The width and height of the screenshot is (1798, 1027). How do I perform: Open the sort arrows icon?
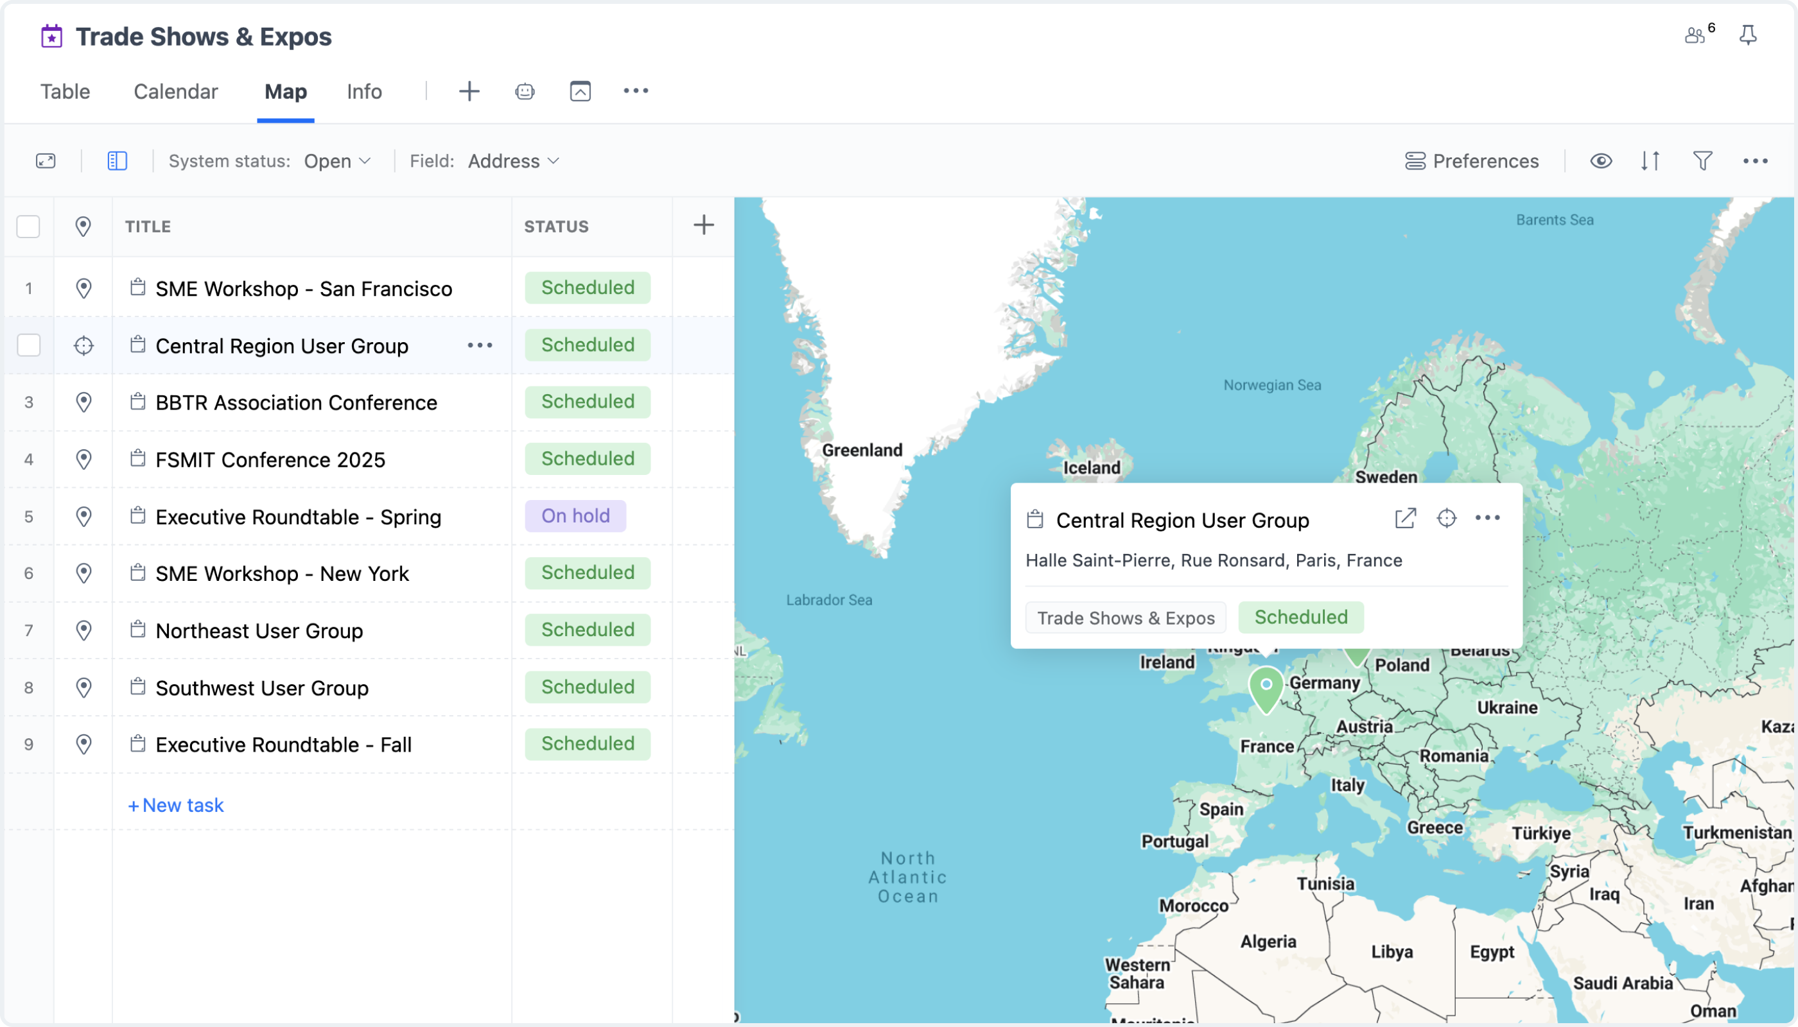[1650, 161]
